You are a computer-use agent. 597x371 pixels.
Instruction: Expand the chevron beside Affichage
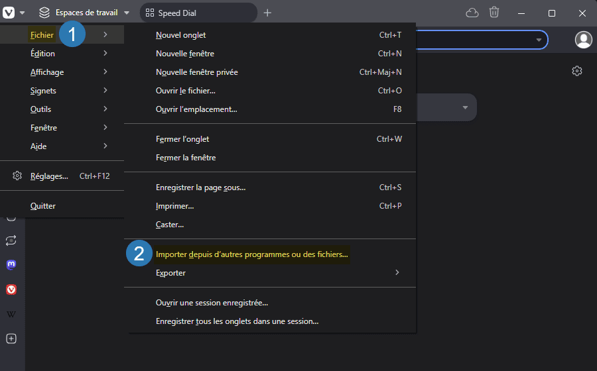click(105, 72)
